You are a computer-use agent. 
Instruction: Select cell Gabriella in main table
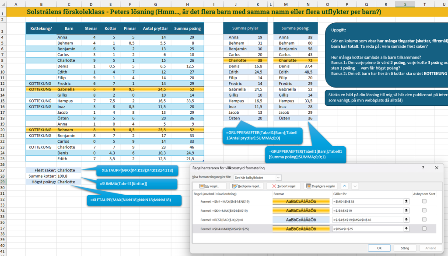(69, 89)
